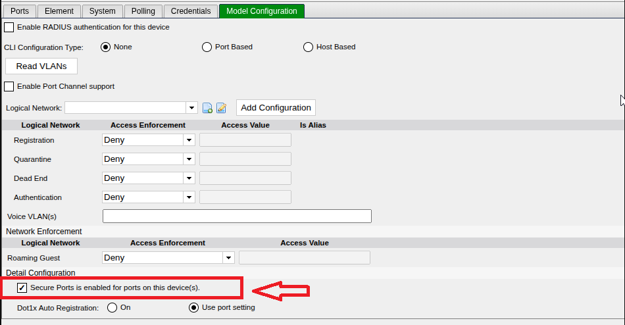Select Port Based CLI configuration type

pyautogui.click(x=207, y=47)
